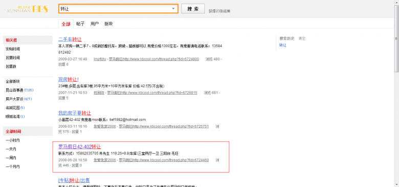Switch to the 全部 tab
Viewport: 399px width, 187px height.
tap(66, 24)
